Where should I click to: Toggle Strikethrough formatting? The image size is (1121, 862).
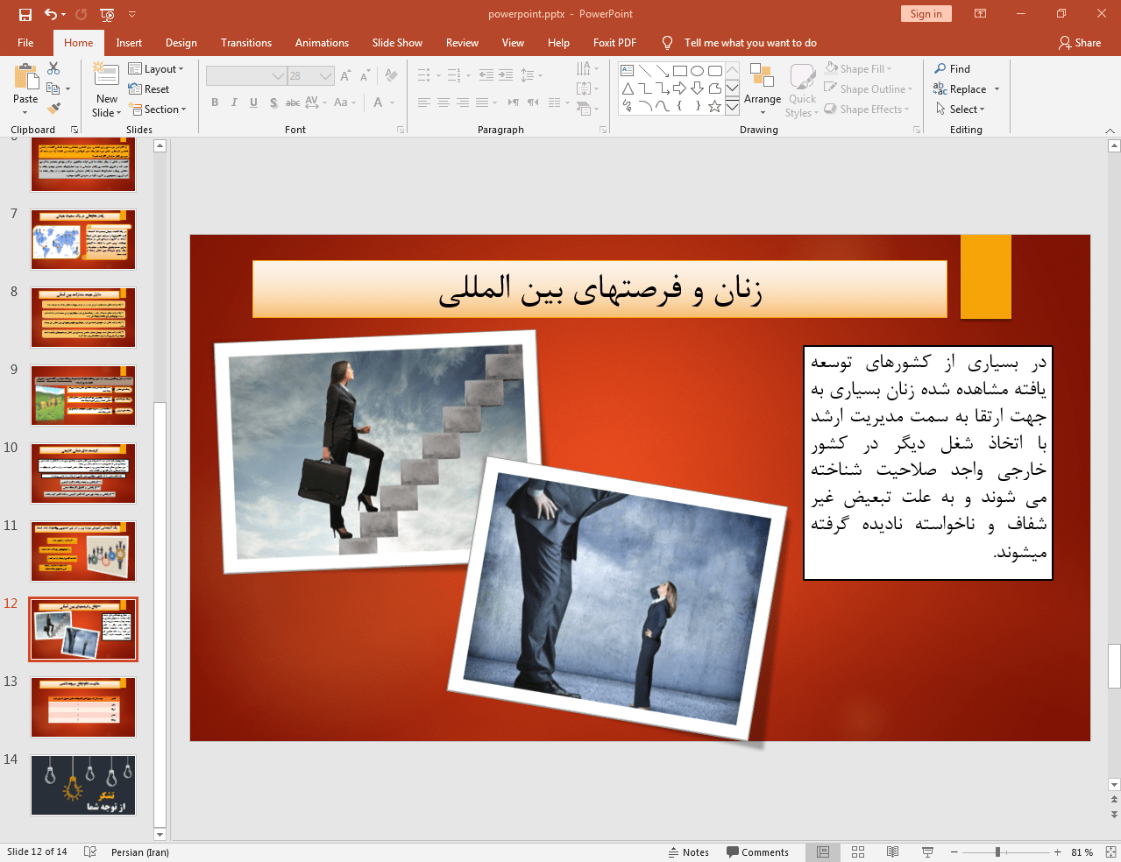[293, 102]
